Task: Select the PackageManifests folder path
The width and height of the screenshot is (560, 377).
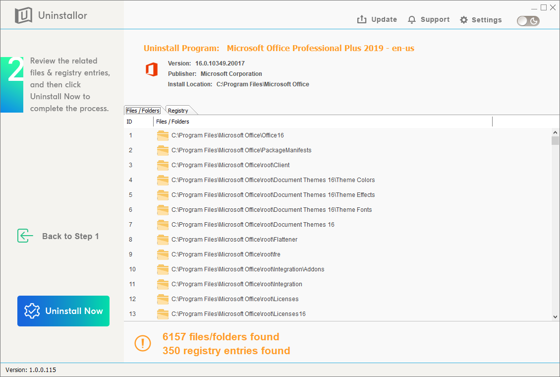Action: coord(241,150)
